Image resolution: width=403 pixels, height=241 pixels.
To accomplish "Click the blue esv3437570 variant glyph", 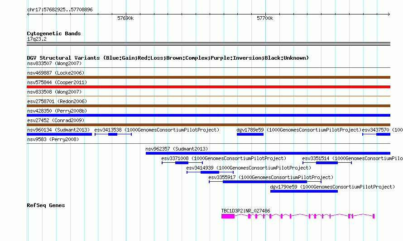I will (376, 134).
